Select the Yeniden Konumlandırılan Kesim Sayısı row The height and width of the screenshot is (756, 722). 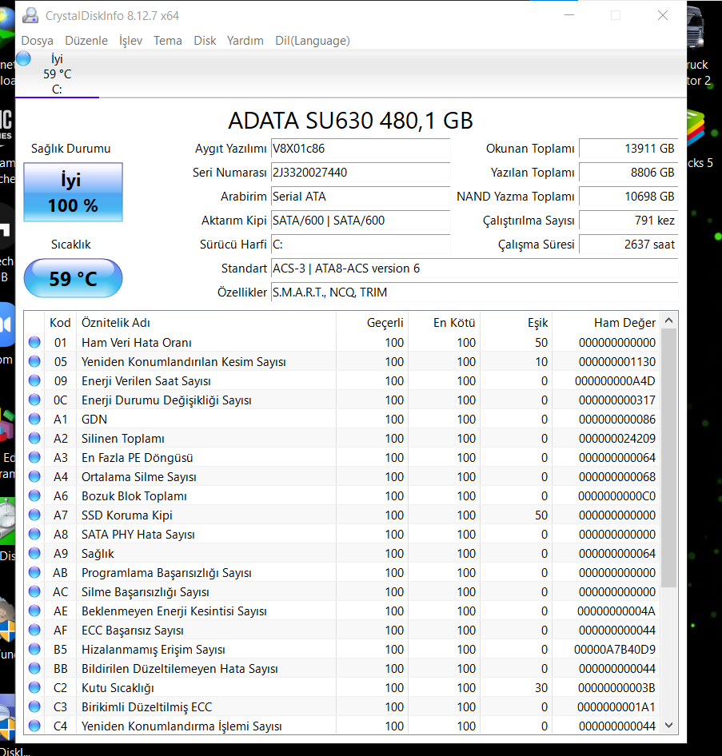click(x=184, y=362)
